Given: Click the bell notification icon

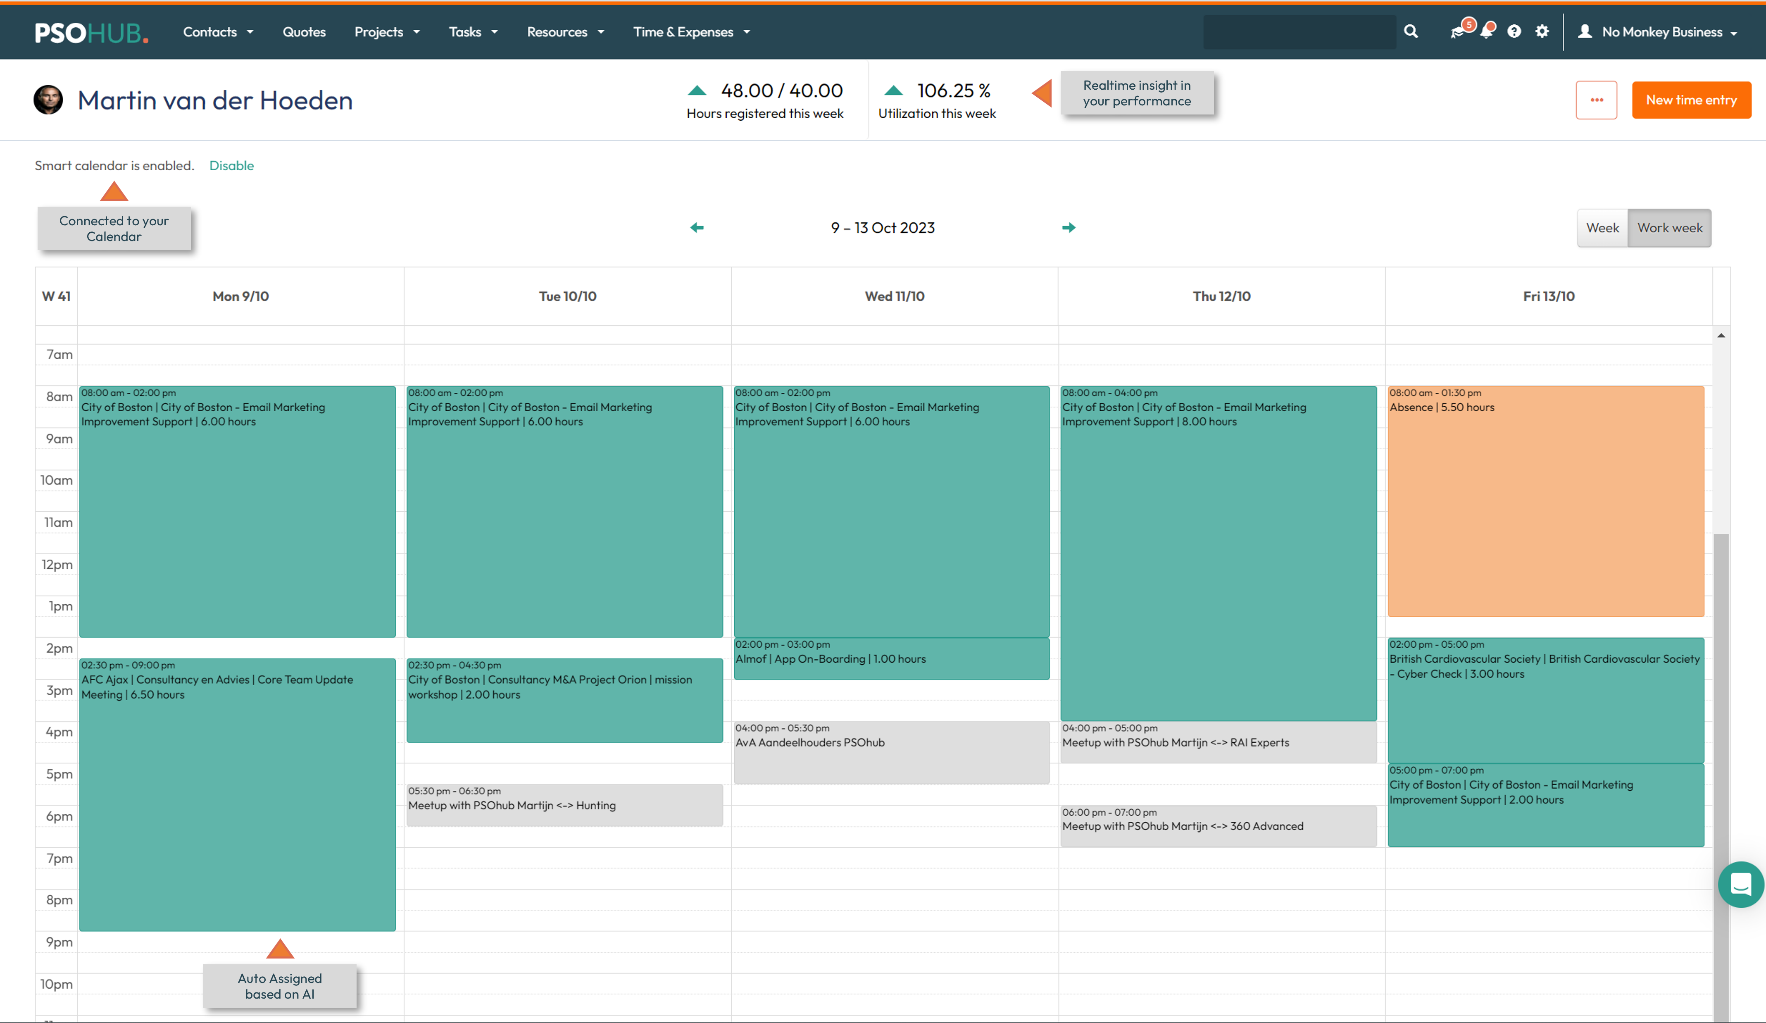Looking at the screenshot, I should coord(1487,31).
